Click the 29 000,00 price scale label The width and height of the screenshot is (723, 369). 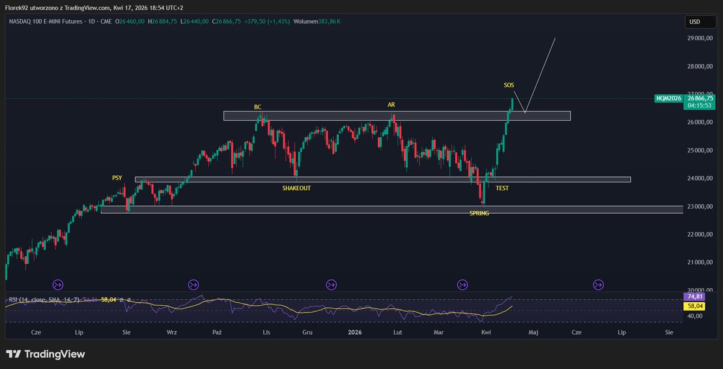pos(700,39)
